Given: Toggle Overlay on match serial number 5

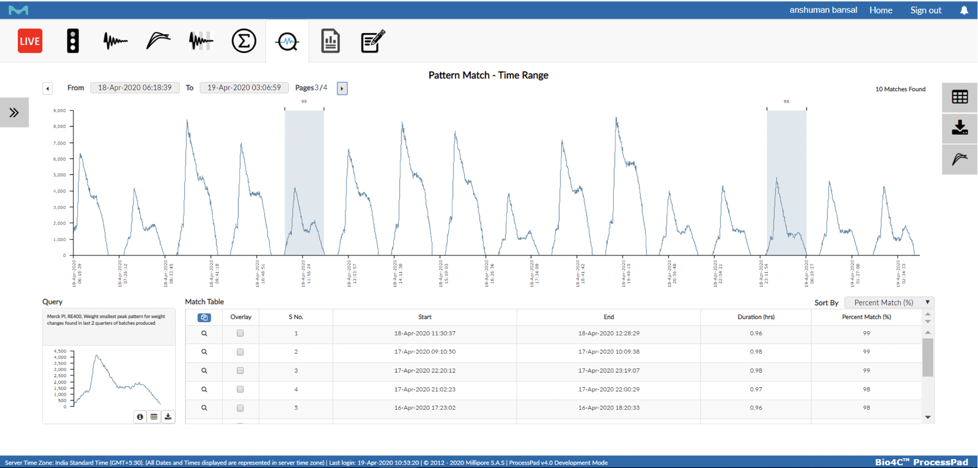Looking at the screenshot, I should point(240,408).
